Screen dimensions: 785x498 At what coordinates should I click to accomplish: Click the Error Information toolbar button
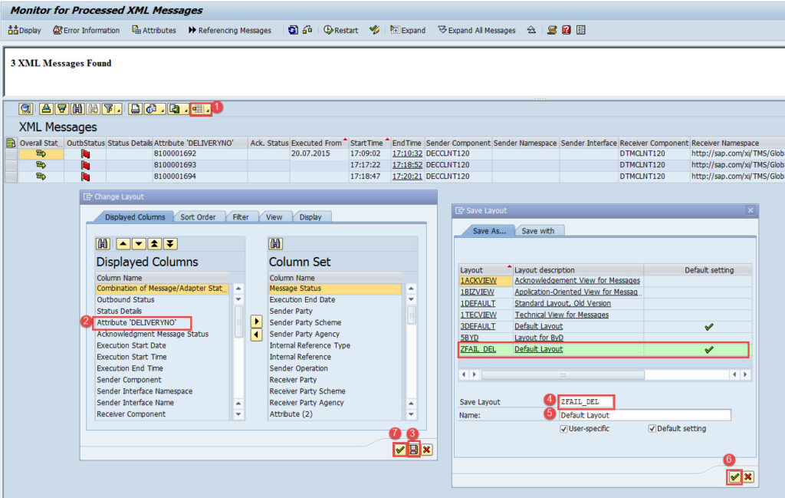tap(86, 31)
